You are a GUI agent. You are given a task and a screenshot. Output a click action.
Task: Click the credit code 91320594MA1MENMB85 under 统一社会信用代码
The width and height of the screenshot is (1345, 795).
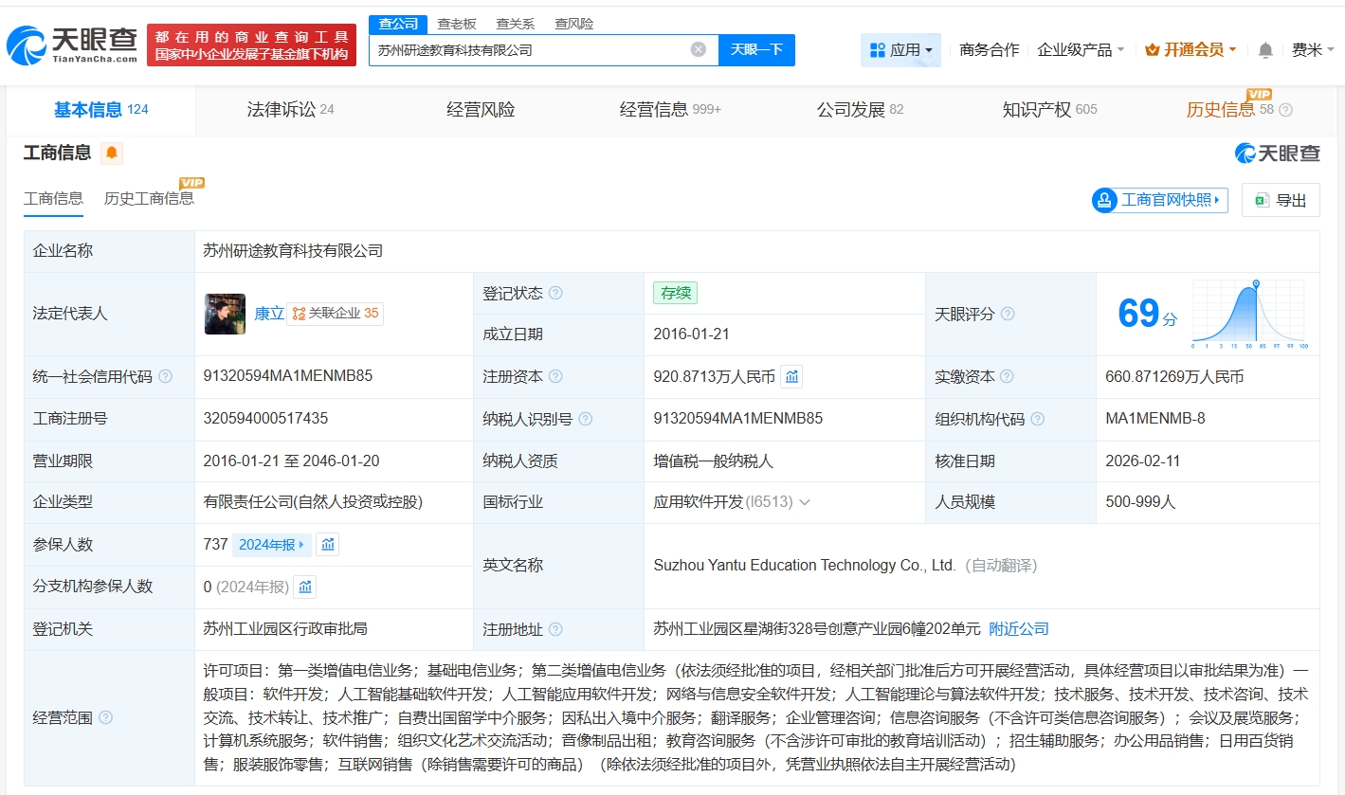point(288,376)
